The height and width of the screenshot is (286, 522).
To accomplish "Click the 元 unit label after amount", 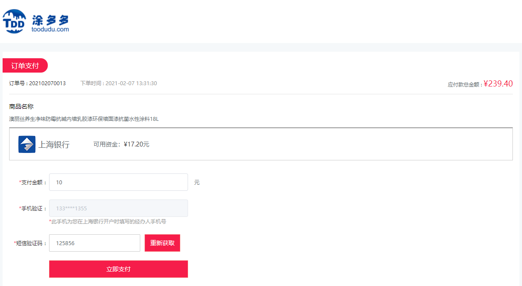I will pos(197,183).
